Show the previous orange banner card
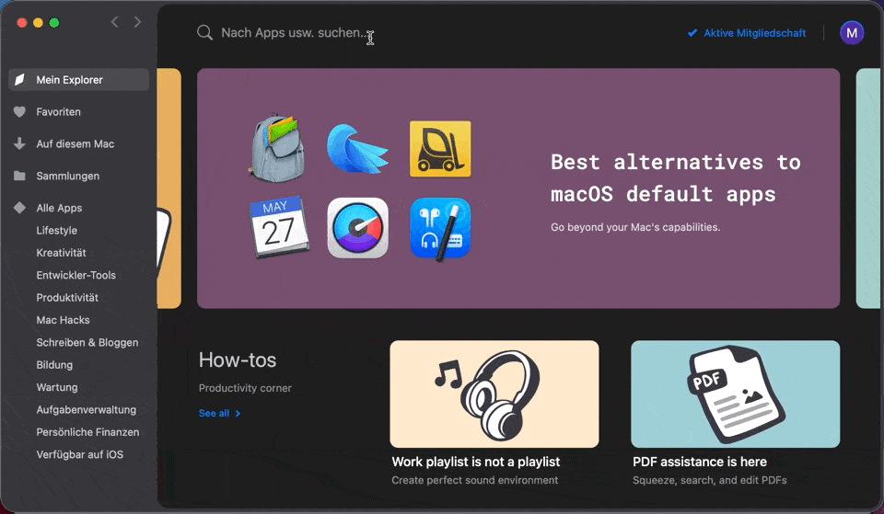The image size is (884, 514). (x=169, y=188)
